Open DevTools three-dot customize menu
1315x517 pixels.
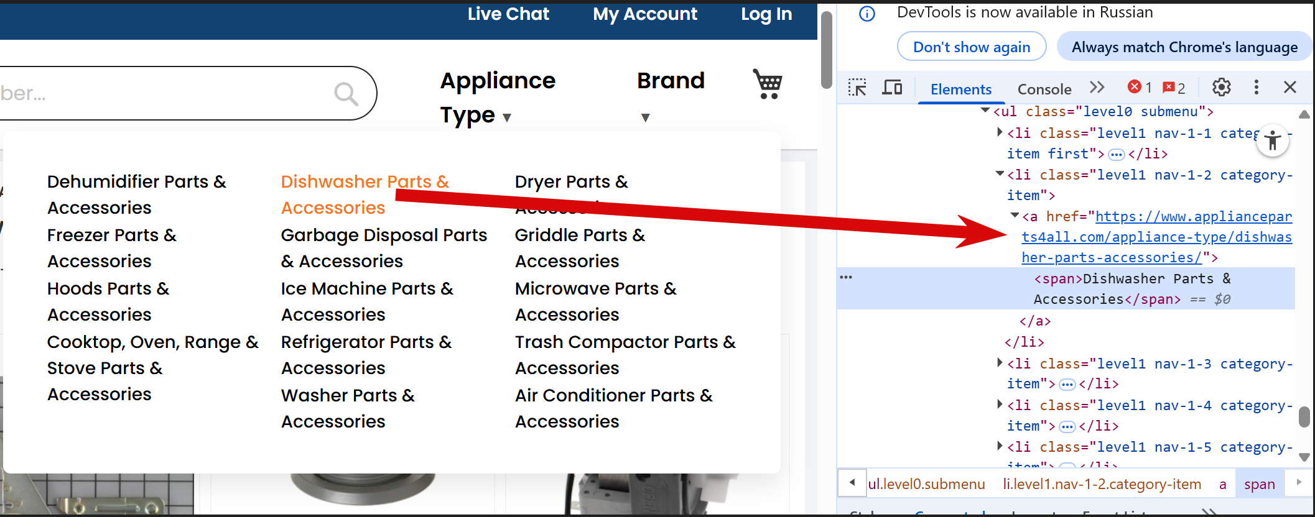click(x=1256, y=88)
